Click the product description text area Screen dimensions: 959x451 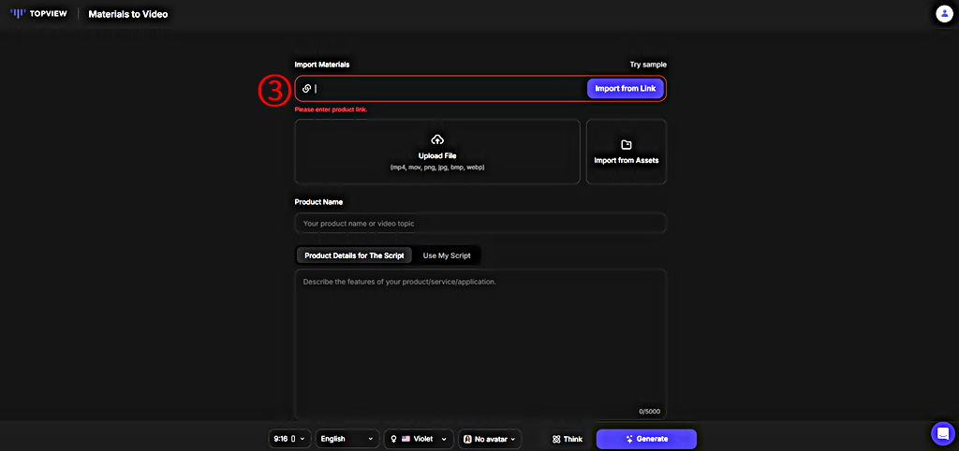pyautogui.click(x=480, y=343)
